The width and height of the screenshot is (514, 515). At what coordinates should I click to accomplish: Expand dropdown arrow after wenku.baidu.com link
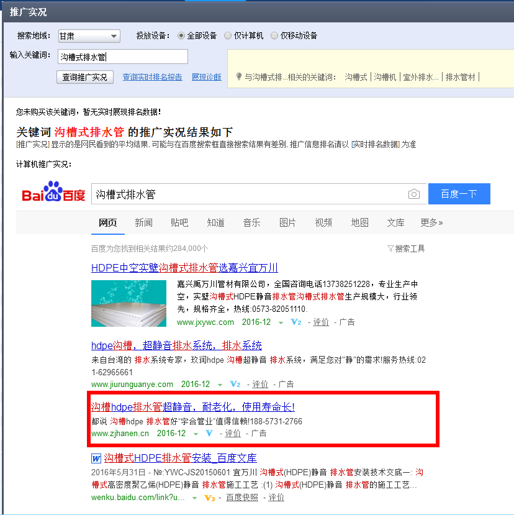point(195,498)
